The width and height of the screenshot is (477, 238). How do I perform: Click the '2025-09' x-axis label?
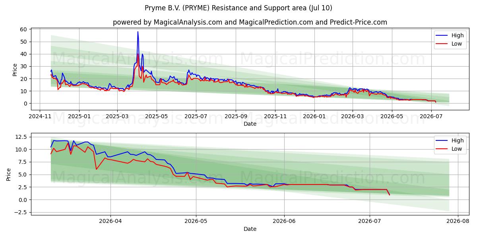236,117
